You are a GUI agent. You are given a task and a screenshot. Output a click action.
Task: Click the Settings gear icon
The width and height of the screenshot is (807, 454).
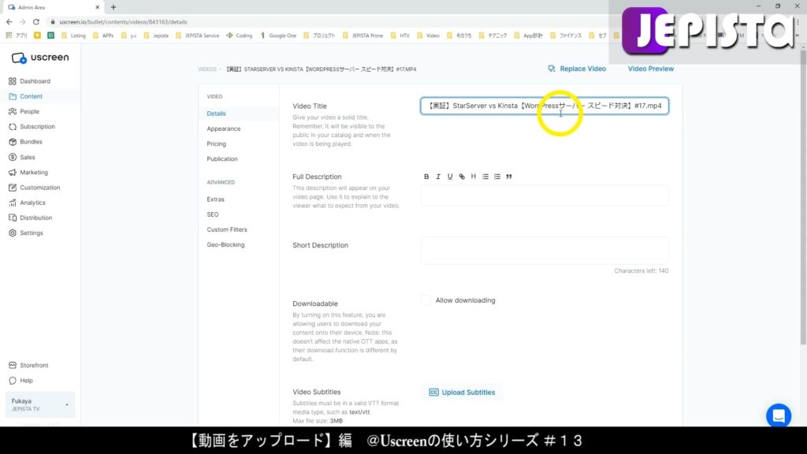coord(13,233)
